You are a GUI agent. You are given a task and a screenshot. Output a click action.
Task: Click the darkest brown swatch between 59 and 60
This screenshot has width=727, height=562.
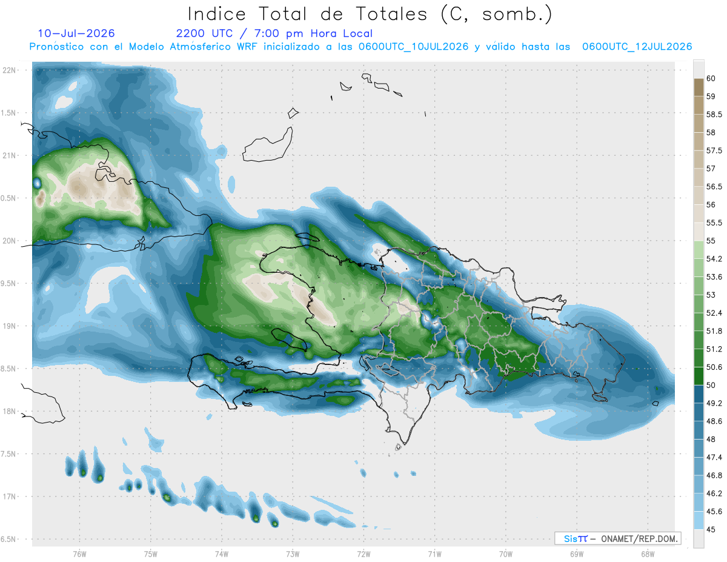point(699,87)
